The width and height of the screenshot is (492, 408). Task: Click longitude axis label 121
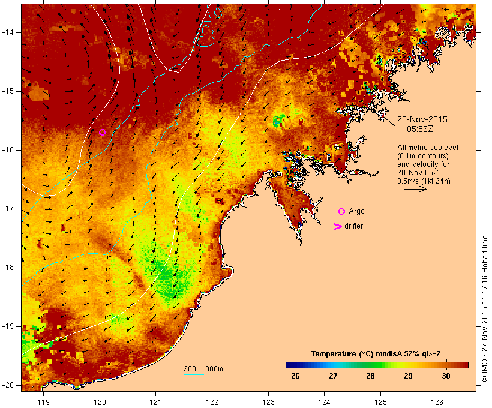click(x=155, y=403)
